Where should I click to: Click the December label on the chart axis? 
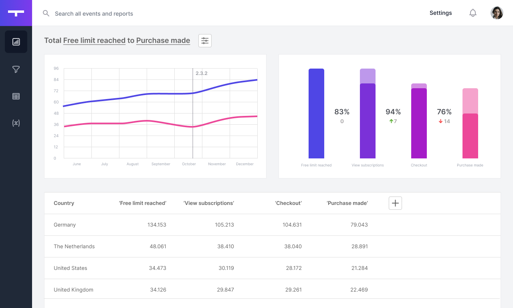click(245, 164)
